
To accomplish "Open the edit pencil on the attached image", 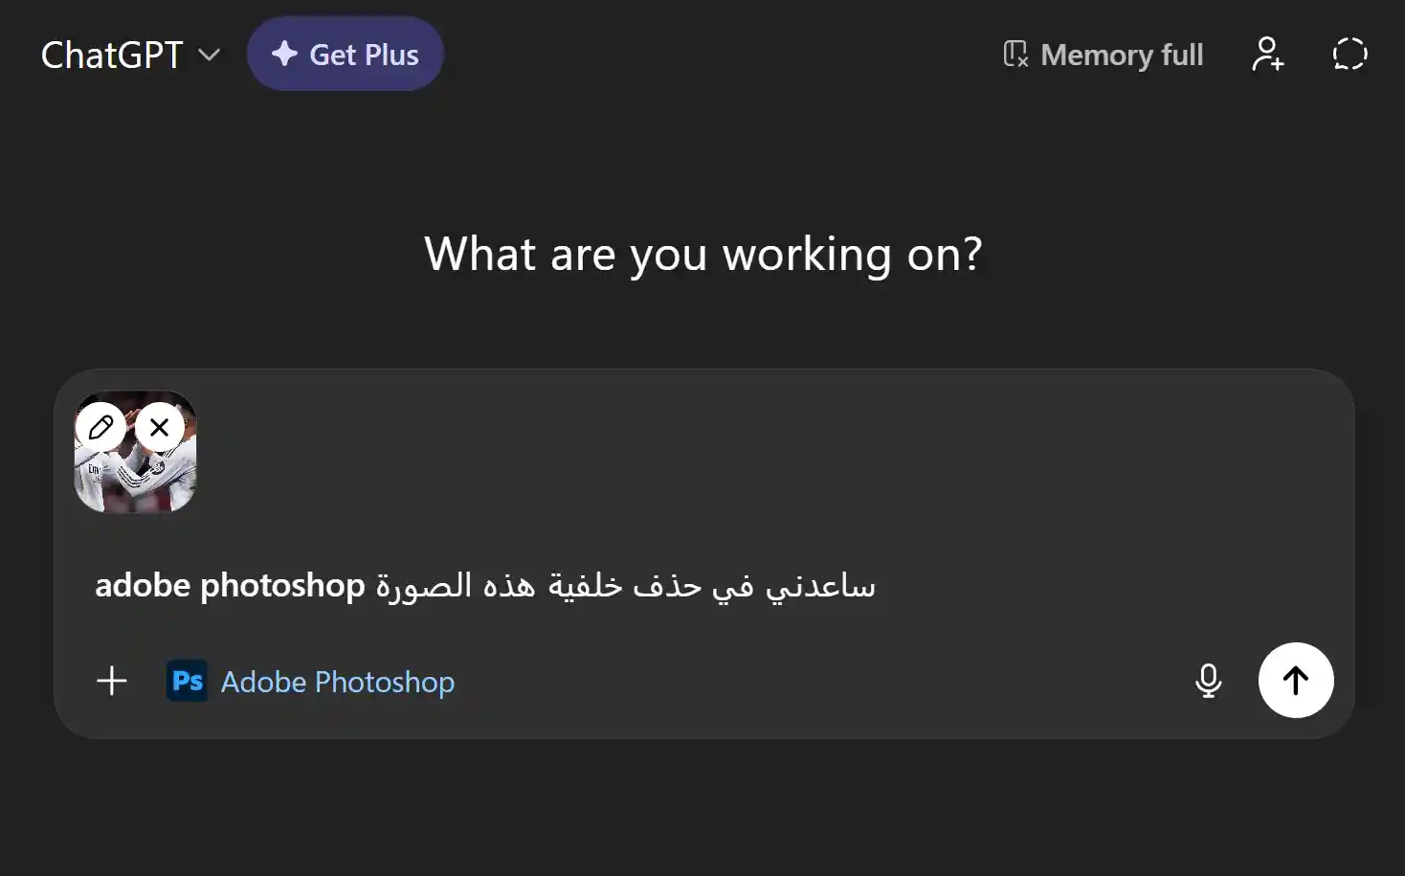I will point(101,427).
